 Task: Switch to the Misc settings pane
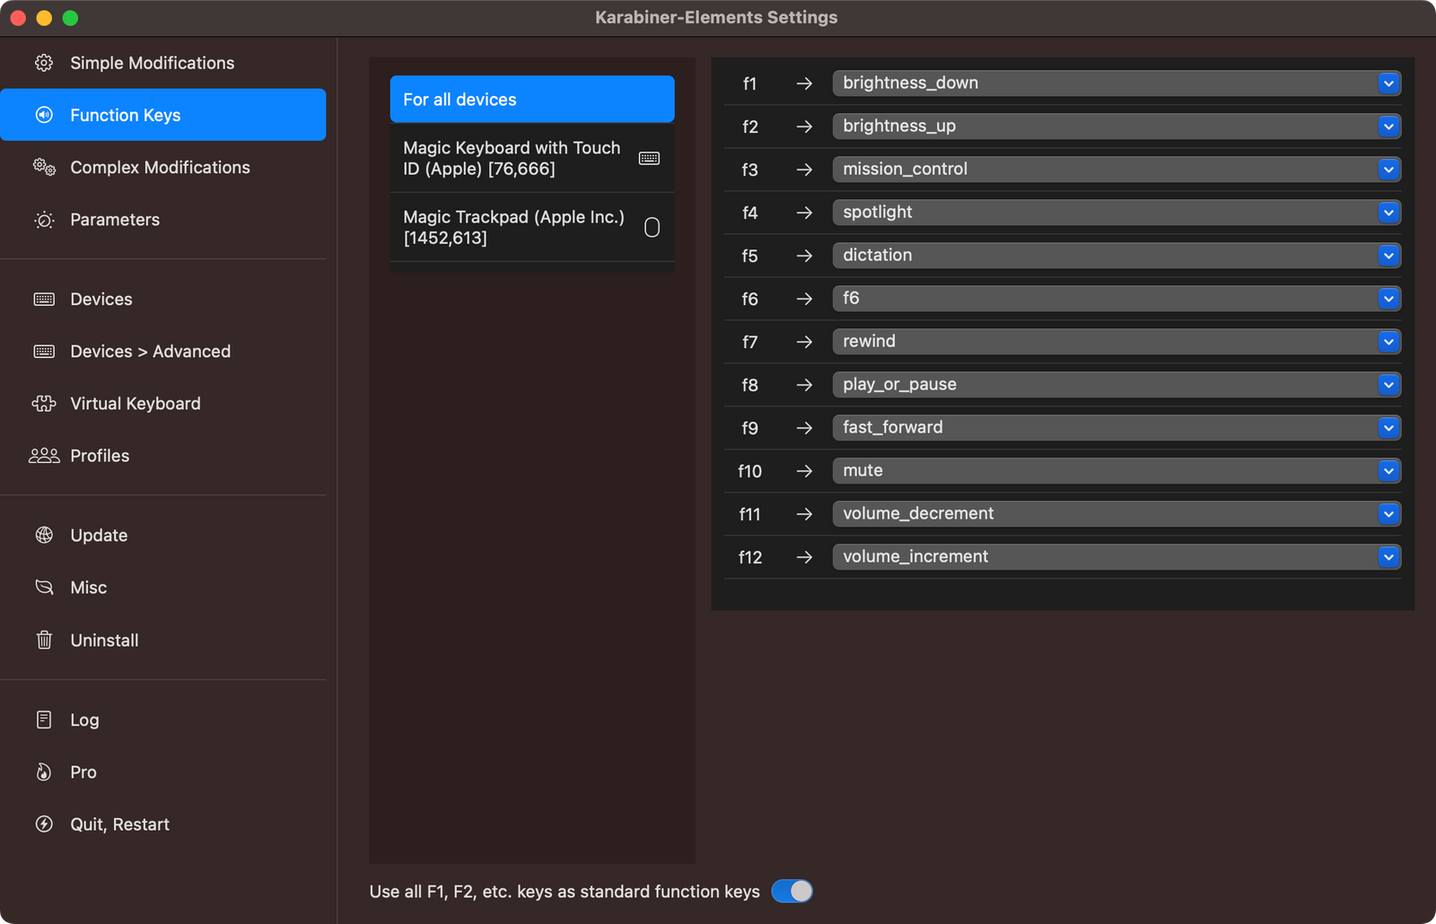point(88,588)
